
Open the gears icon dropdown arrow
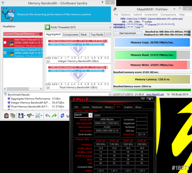pyautogui.click(x=33, y=116)
